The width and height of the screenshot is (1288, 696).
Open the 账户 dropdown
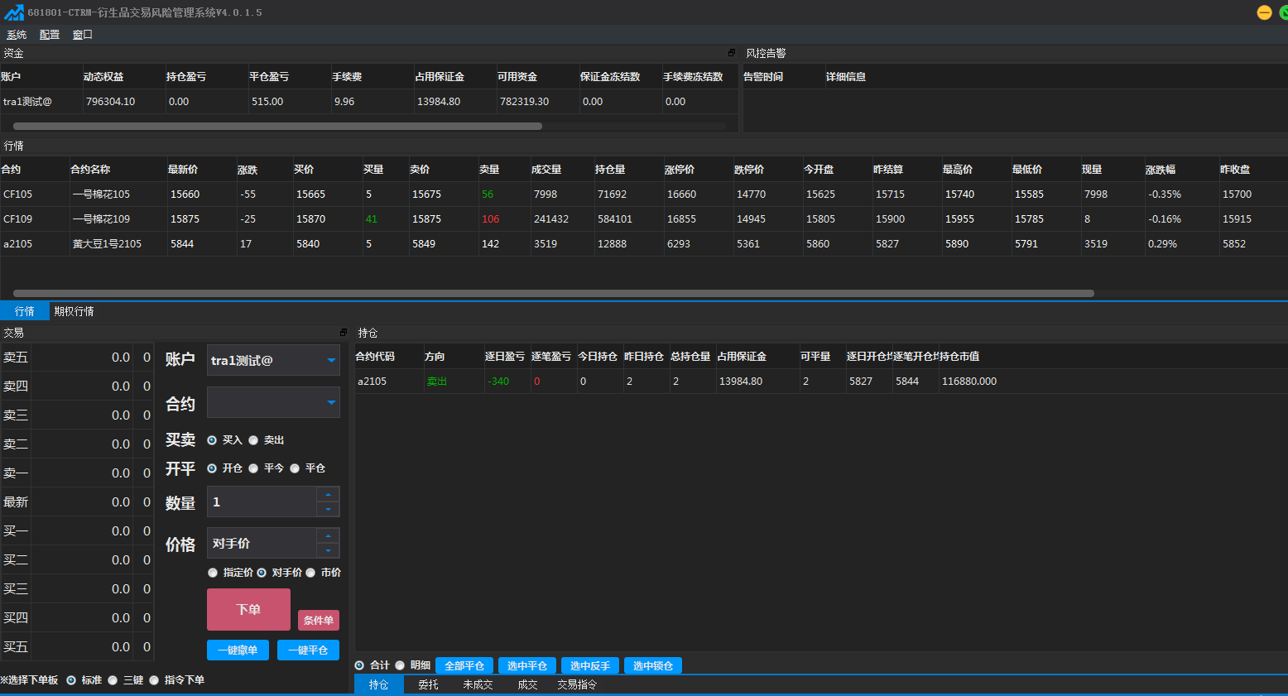click(x=273, y=360)
